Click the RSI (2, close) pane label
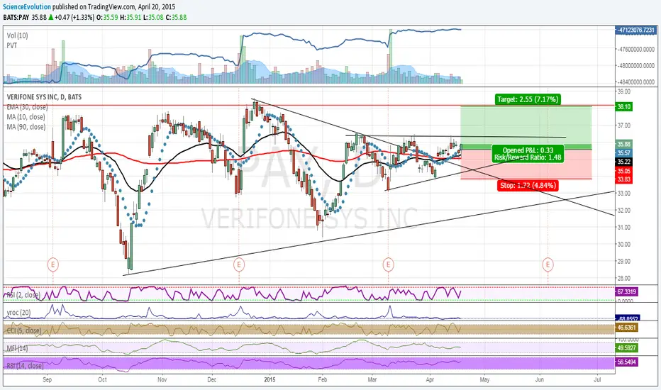 pyautogui.click(x=23, y=295)
